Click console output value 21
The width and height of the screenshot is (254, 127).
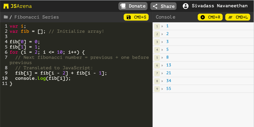pos(169,73)
